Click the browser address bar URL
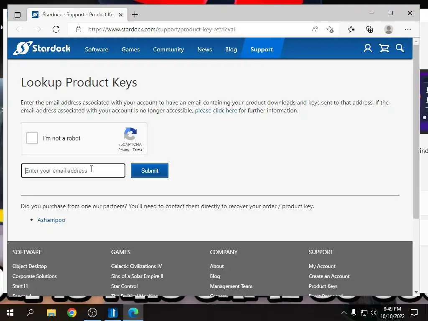This screenshot has height=321, width=428. pyautogui.click(x=161, y=30)
